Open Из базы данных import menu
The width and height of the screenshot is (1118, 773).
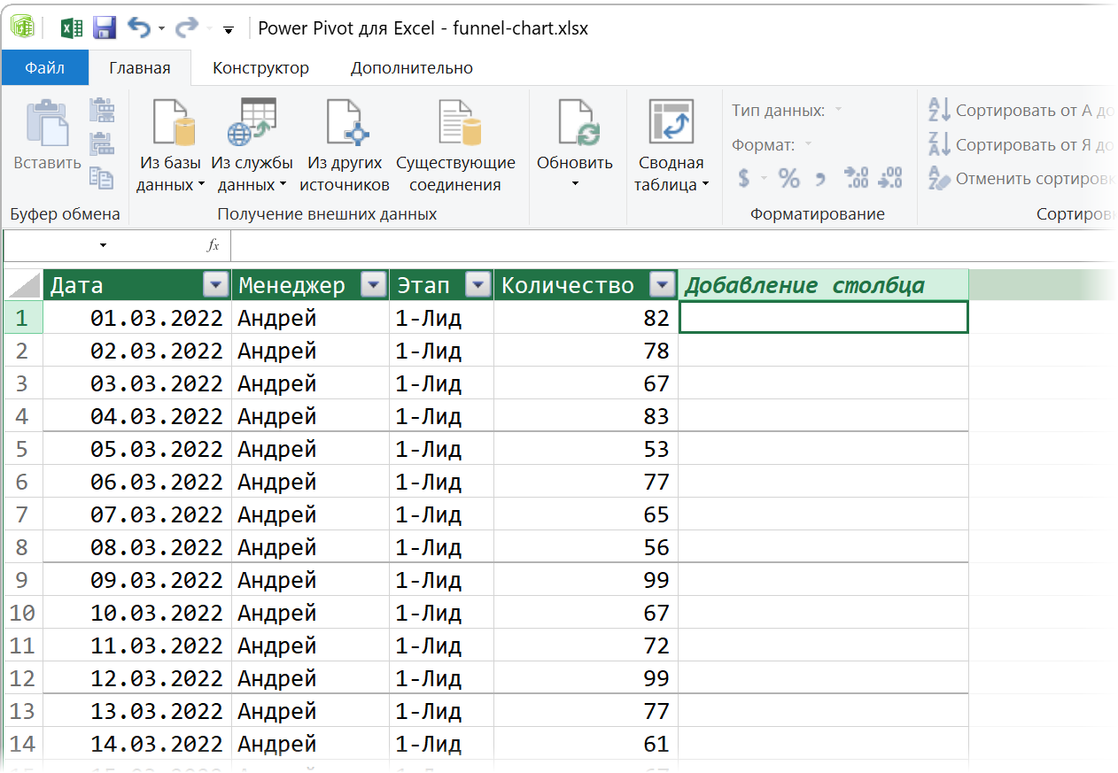click(170, 145)
